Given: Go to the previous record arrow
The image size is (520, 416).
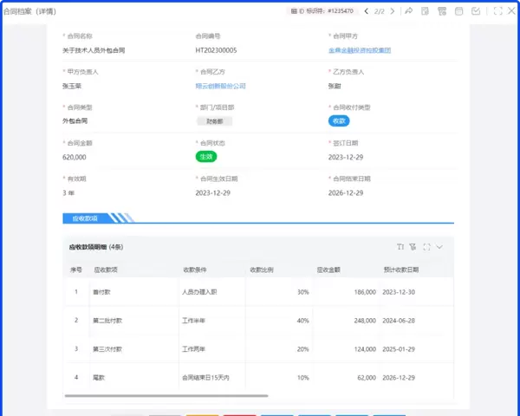Looking at the screenshot, I should coord(367,11).
